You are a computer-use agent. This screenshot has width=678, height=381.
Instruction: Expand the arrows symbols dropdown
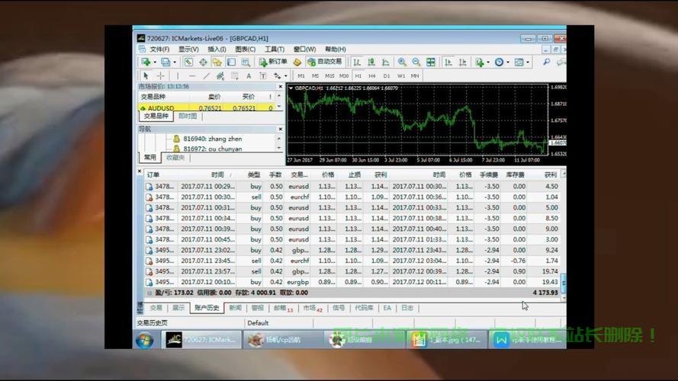286,76
